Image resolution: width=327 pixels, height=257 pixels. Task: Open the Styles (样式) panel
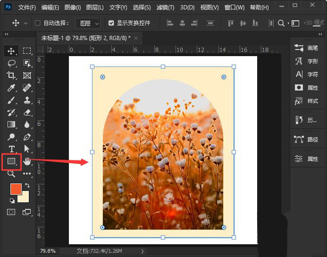click(x=306, y=101)
